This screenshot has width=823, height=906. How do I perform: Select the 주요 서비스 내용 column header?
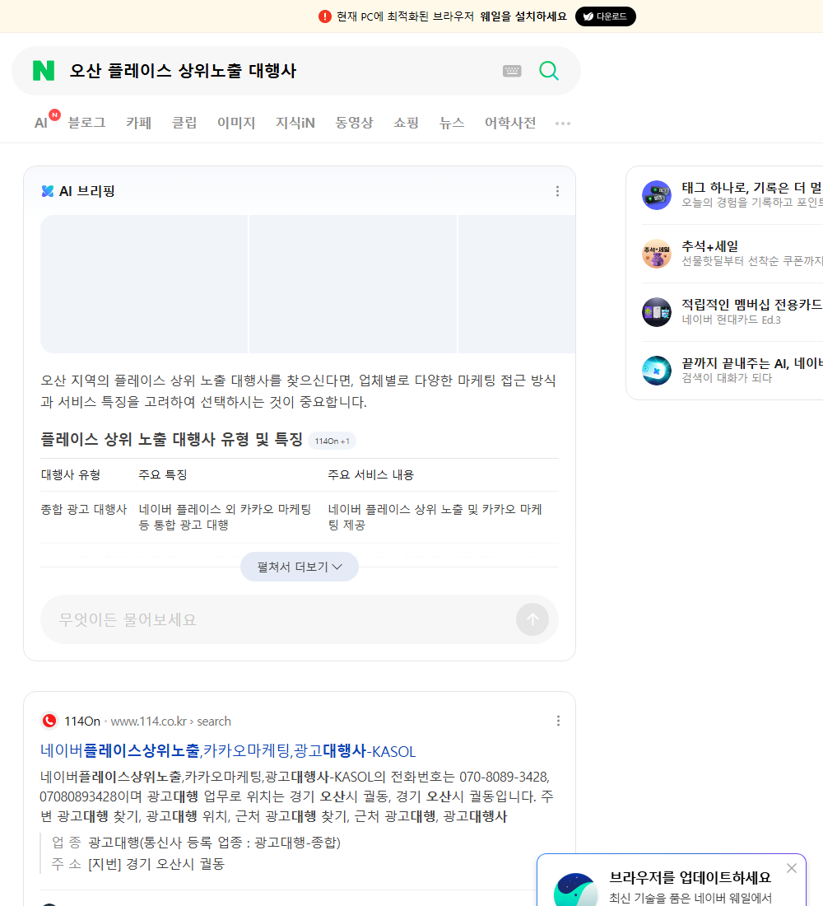click(371, 475)
